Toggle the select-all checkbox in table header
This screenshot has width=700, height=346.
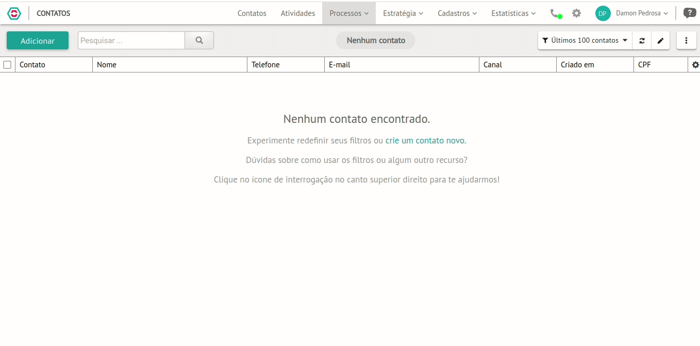point(7,65)
